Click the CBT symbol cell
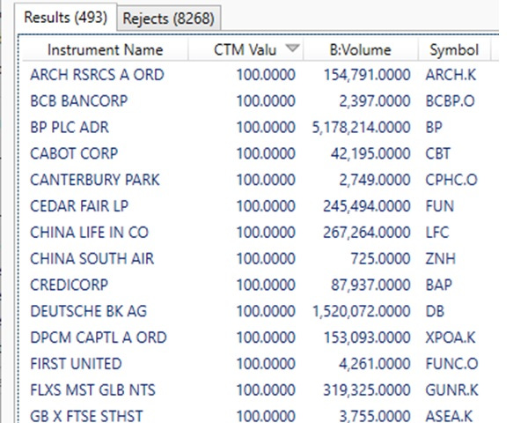This screenshot has width=528, height=423. click(437, 153)
